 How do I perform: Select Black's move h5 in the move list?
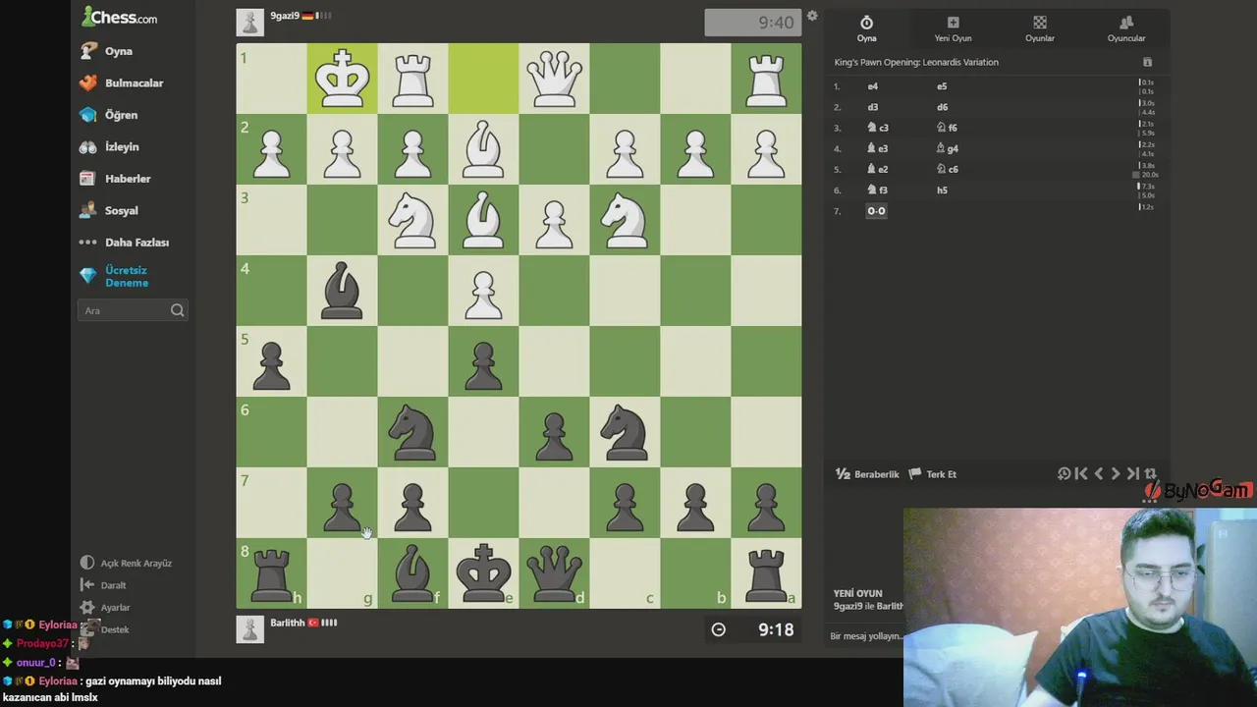942,190
